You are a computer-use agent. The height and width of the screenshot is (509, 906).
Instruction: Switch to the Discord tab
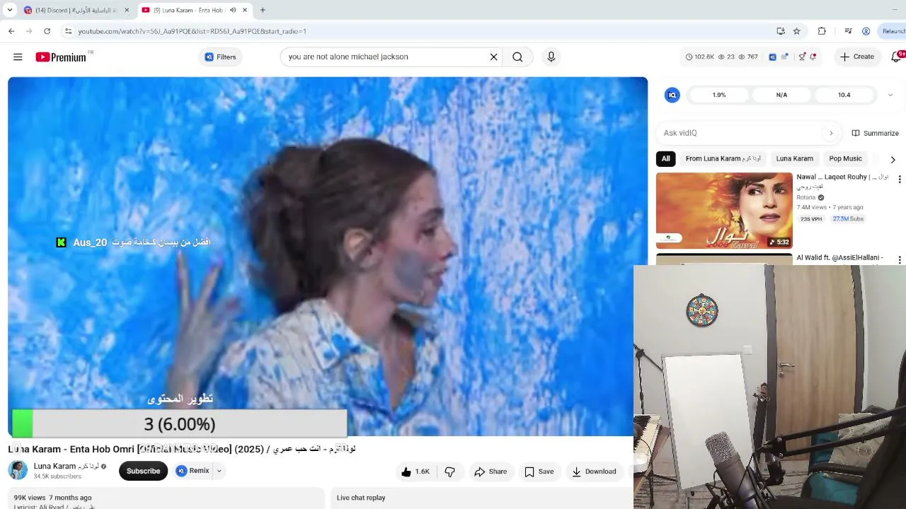76,10
